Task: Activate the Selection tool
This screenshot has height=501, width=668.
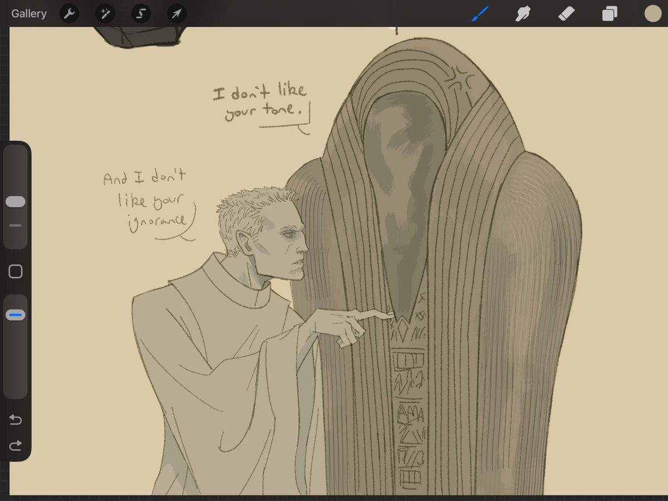Action: click(140, 13)
